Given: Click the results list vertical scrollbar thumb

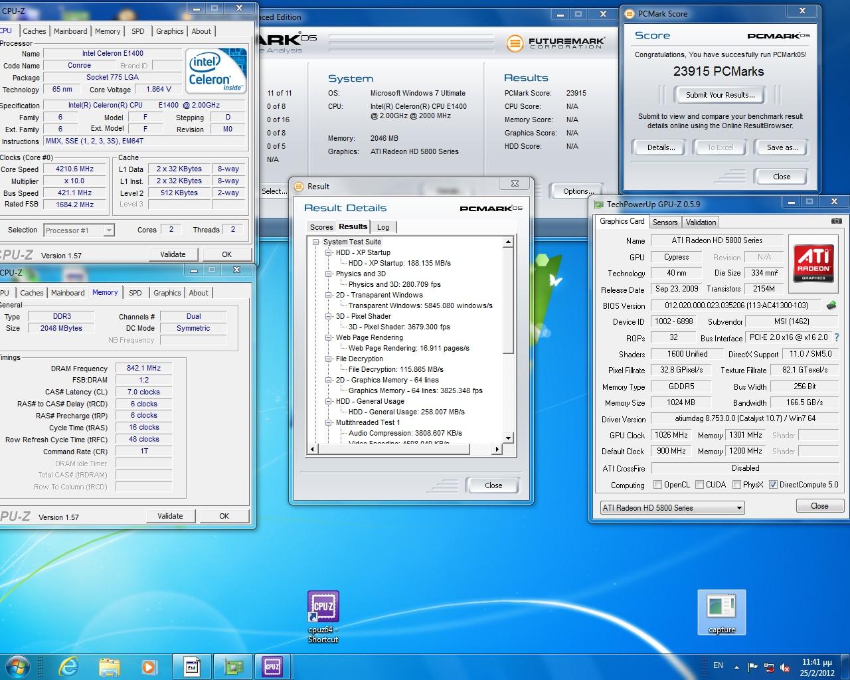Looking at the screenshot, I should click(509, 301).
